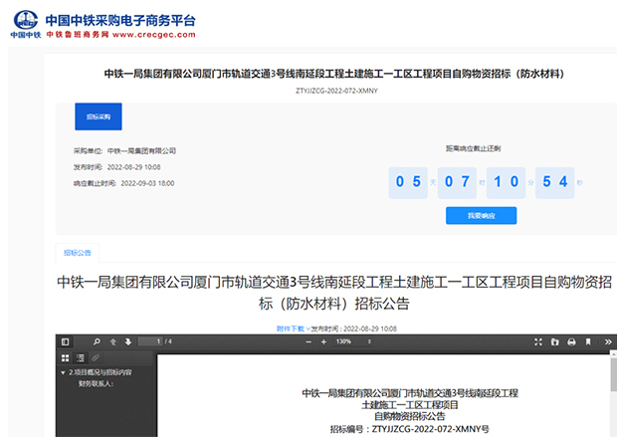Open the PDF tools overflow menu
This screenshot has width=617, height=438.
point(608,342)
